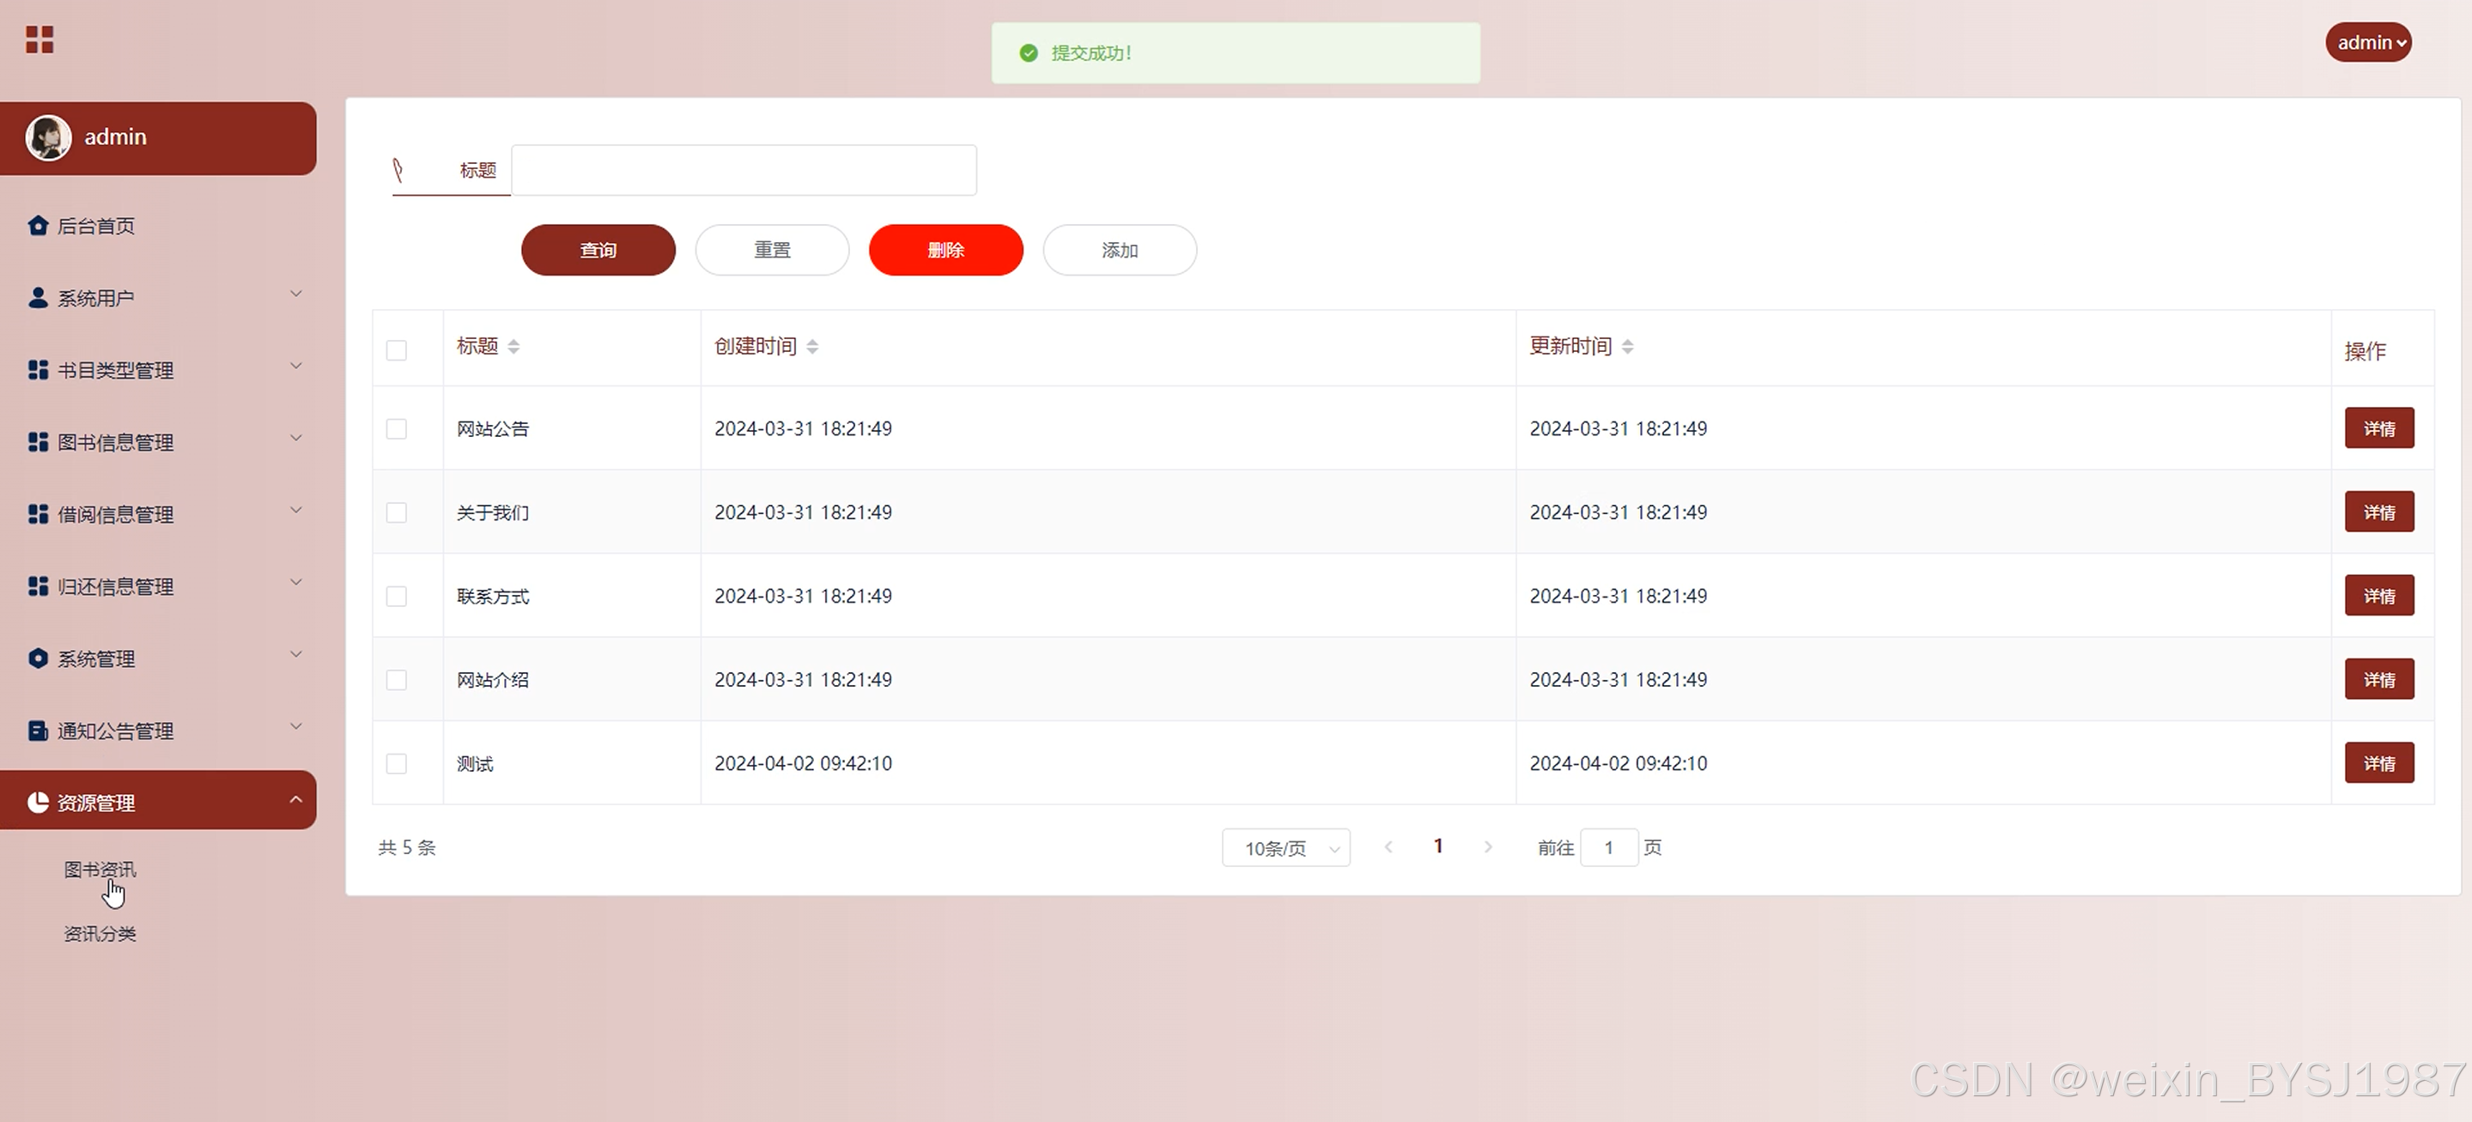
Task: Open 详情 for 网站介绍 row
Action: coord(2379,680)
